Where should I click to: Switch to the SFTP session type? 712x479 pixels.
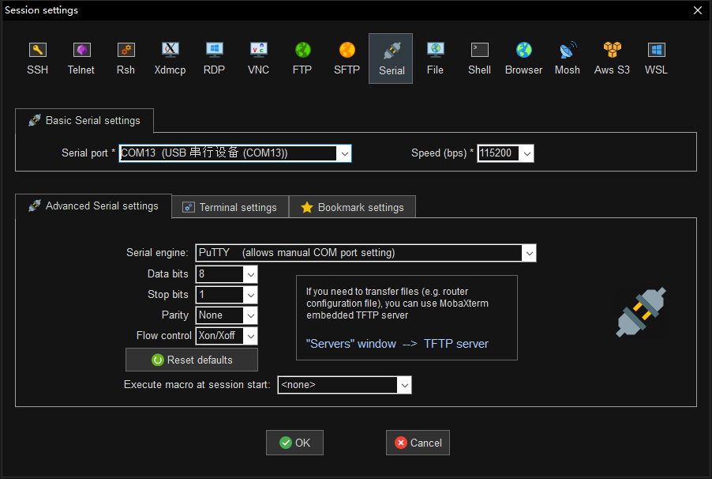[x=347, y=58]
